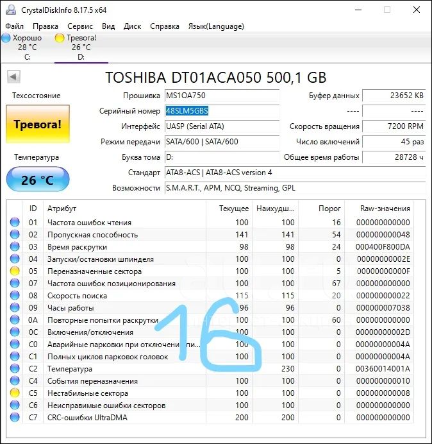Click yellow dot of attribute 05 reallocated sectors

(15, 271)
